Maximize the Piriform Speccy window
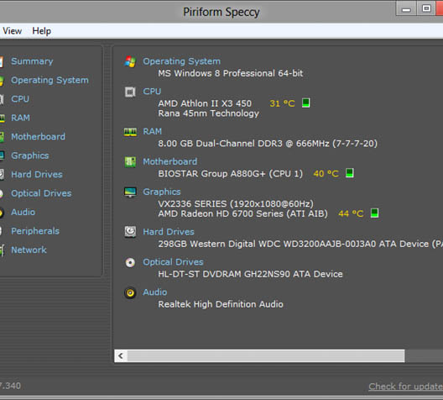The image size is (443, 400). [x=426, y=8]
